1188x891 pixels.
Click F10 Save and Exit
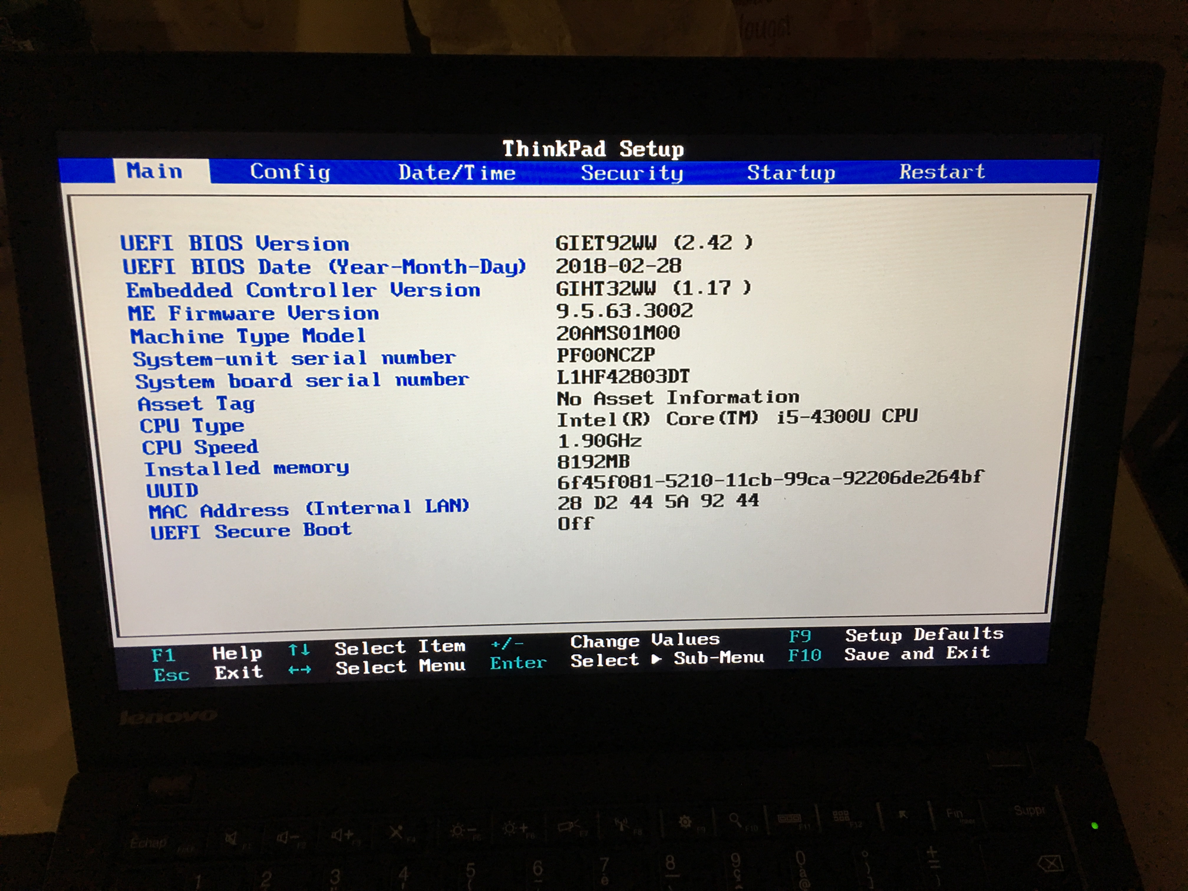tap(805, 655)
